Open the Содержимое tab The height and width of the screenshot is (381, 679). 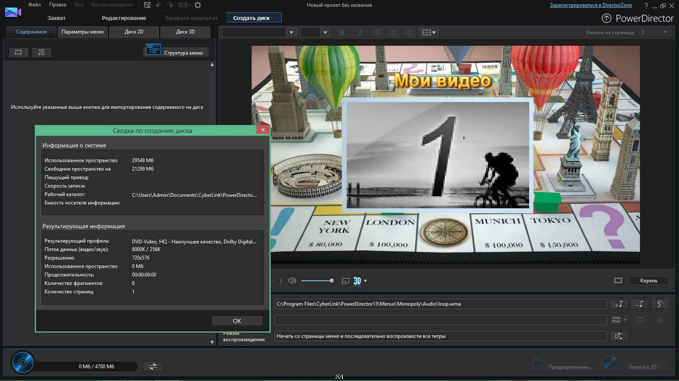click(31, 32)
